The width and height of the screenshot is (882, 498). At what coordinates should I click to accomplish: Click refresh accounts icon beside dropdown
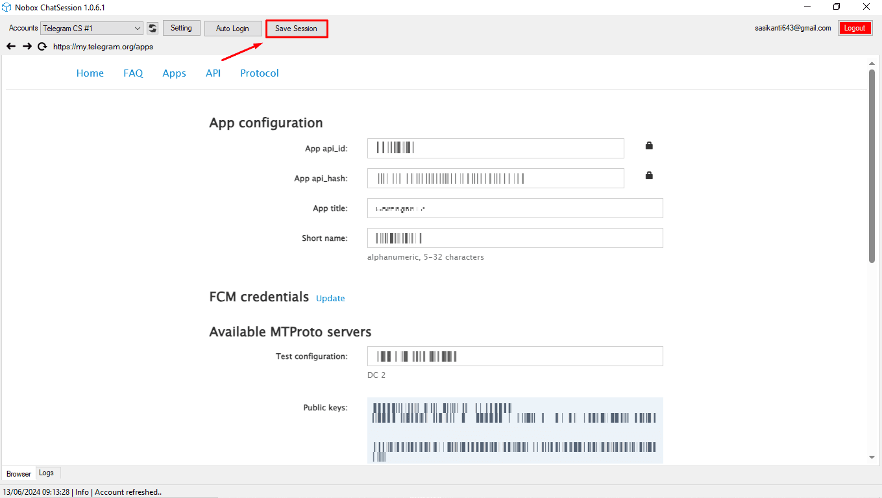(153, 29)
